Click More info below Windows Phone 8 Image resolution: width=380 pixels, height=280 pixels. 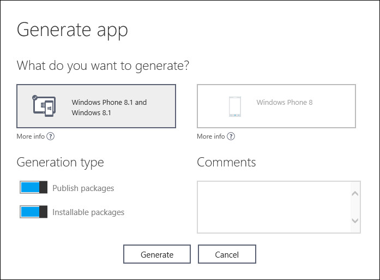click(211, 136)
